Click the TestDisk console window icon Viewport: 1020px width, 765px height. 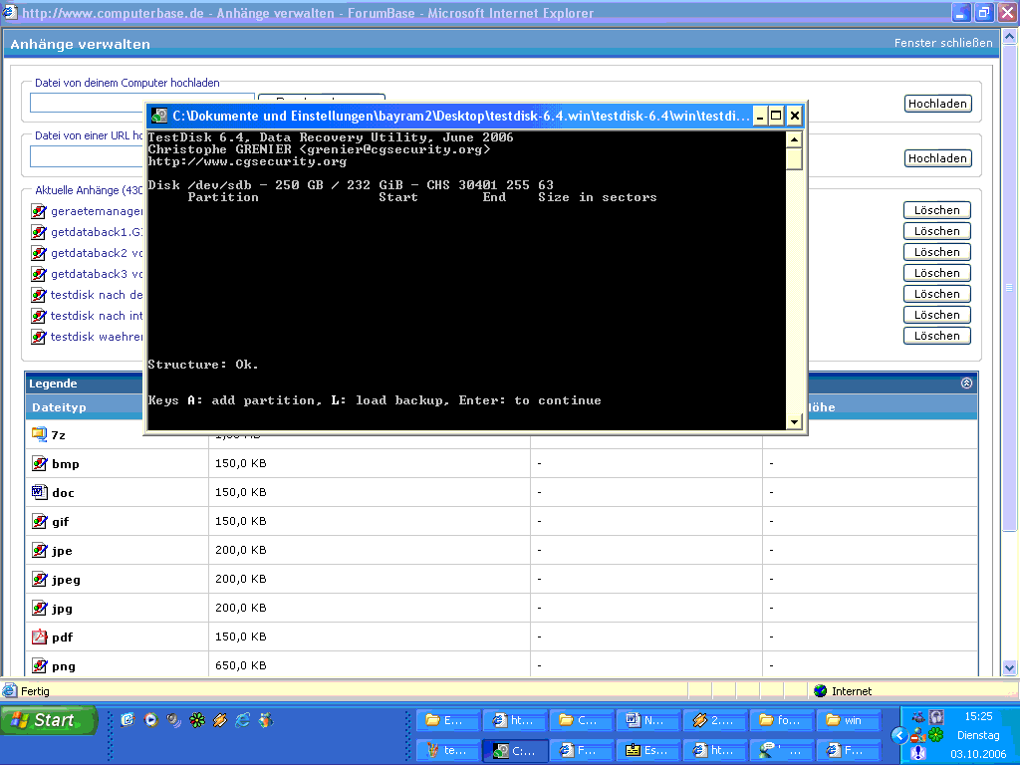click(159, 116)
